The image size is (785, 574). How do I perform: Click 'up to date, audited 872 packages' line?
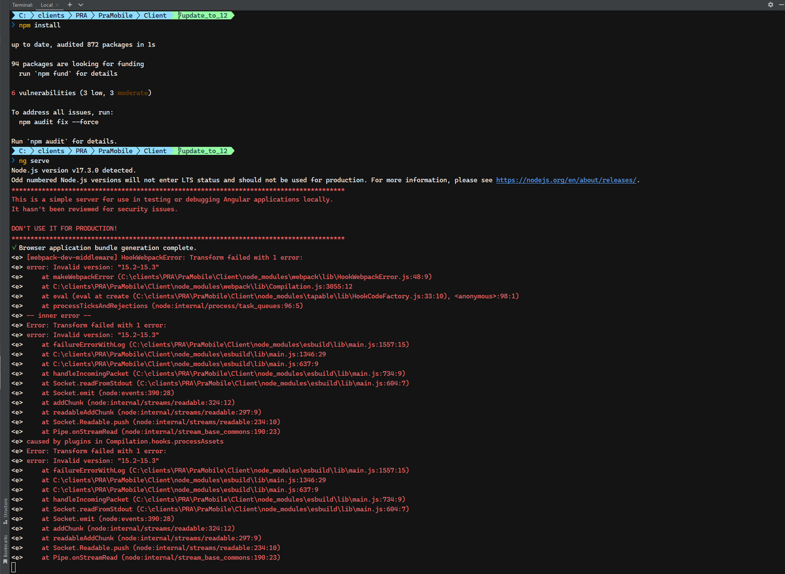[x=83, y=44]
